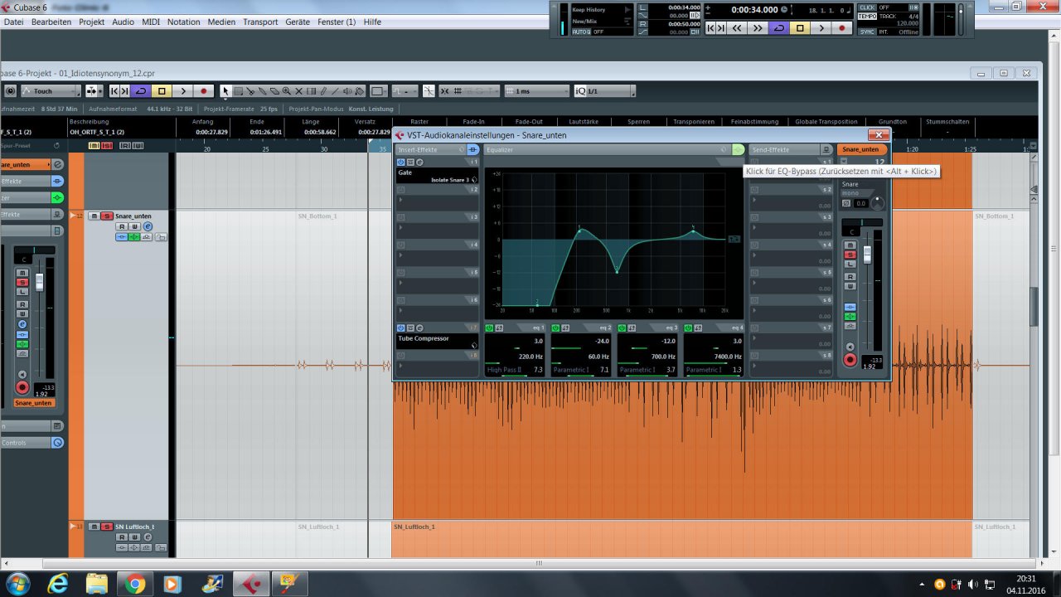Image resolution: width=1061 pixels, height=597 pixels.
Task: Bypass all Insert-Effekte in channel settings
Action: (x=473, y=150)
